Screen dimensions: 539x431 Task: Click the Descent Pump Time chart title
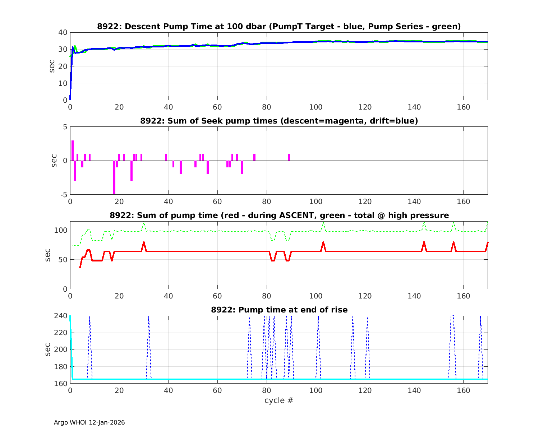(x=279, y=27)
